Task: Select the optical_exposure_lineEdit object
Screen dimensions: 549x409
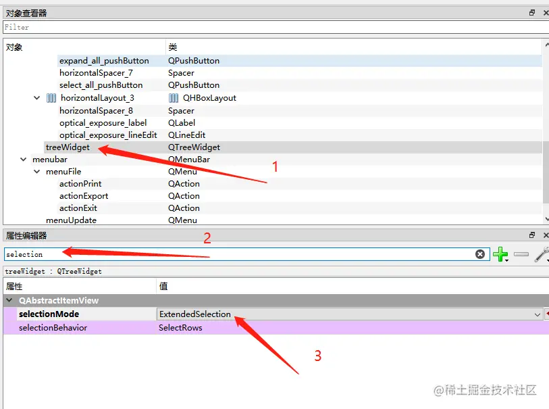Action: click(x=108, y=135)
